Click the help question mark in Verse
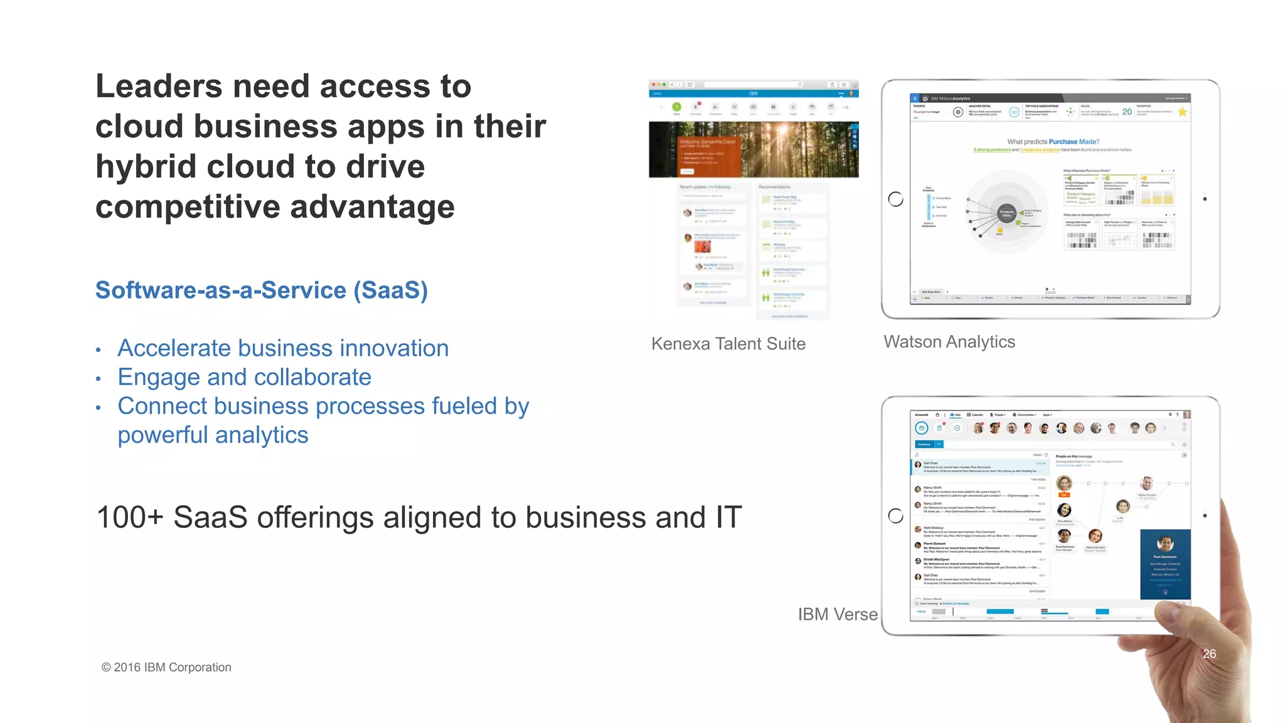Viewport: 1285px width, 723px height. click(1178, 415)
